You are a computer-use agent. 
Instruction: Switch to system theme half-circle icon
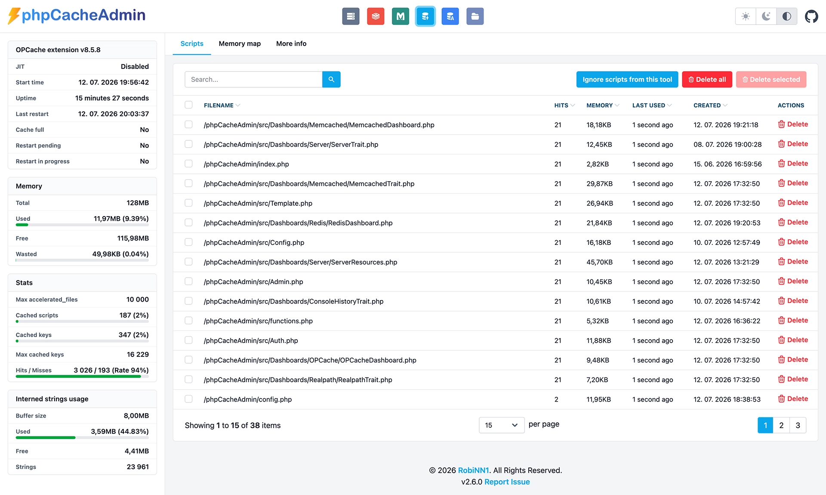786,16
